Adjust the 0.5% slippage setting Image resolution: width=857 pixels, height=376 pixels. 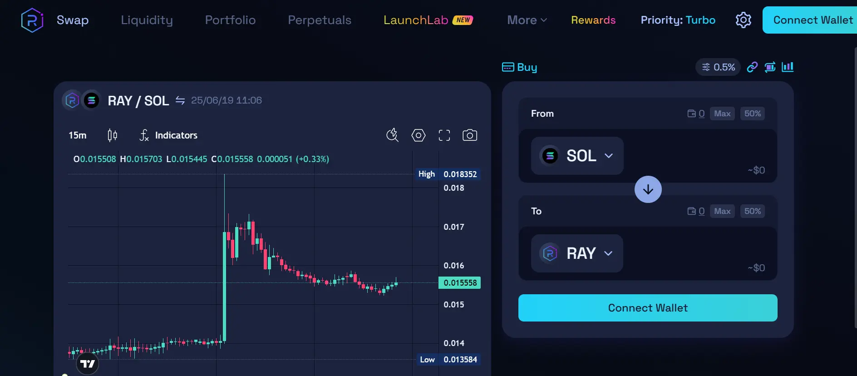718,67
